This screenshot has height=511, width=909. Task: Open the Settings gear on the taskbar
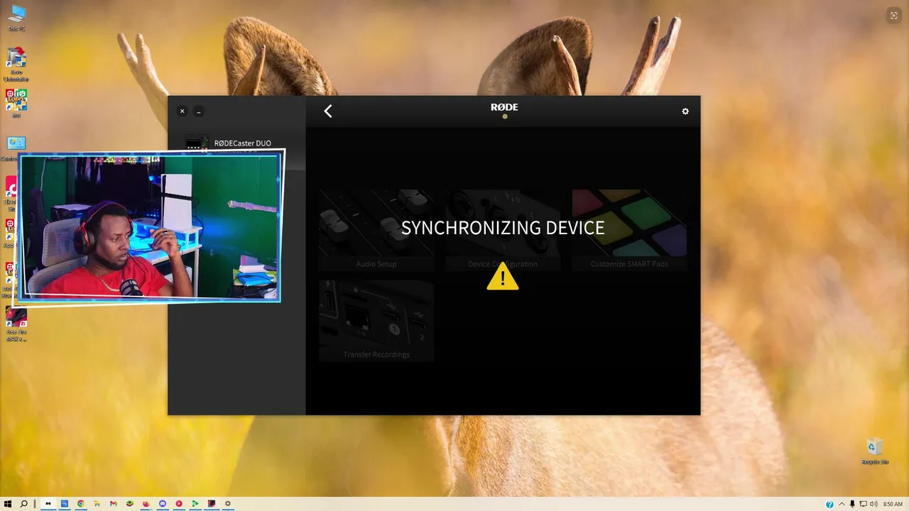(x=228, y=504)
